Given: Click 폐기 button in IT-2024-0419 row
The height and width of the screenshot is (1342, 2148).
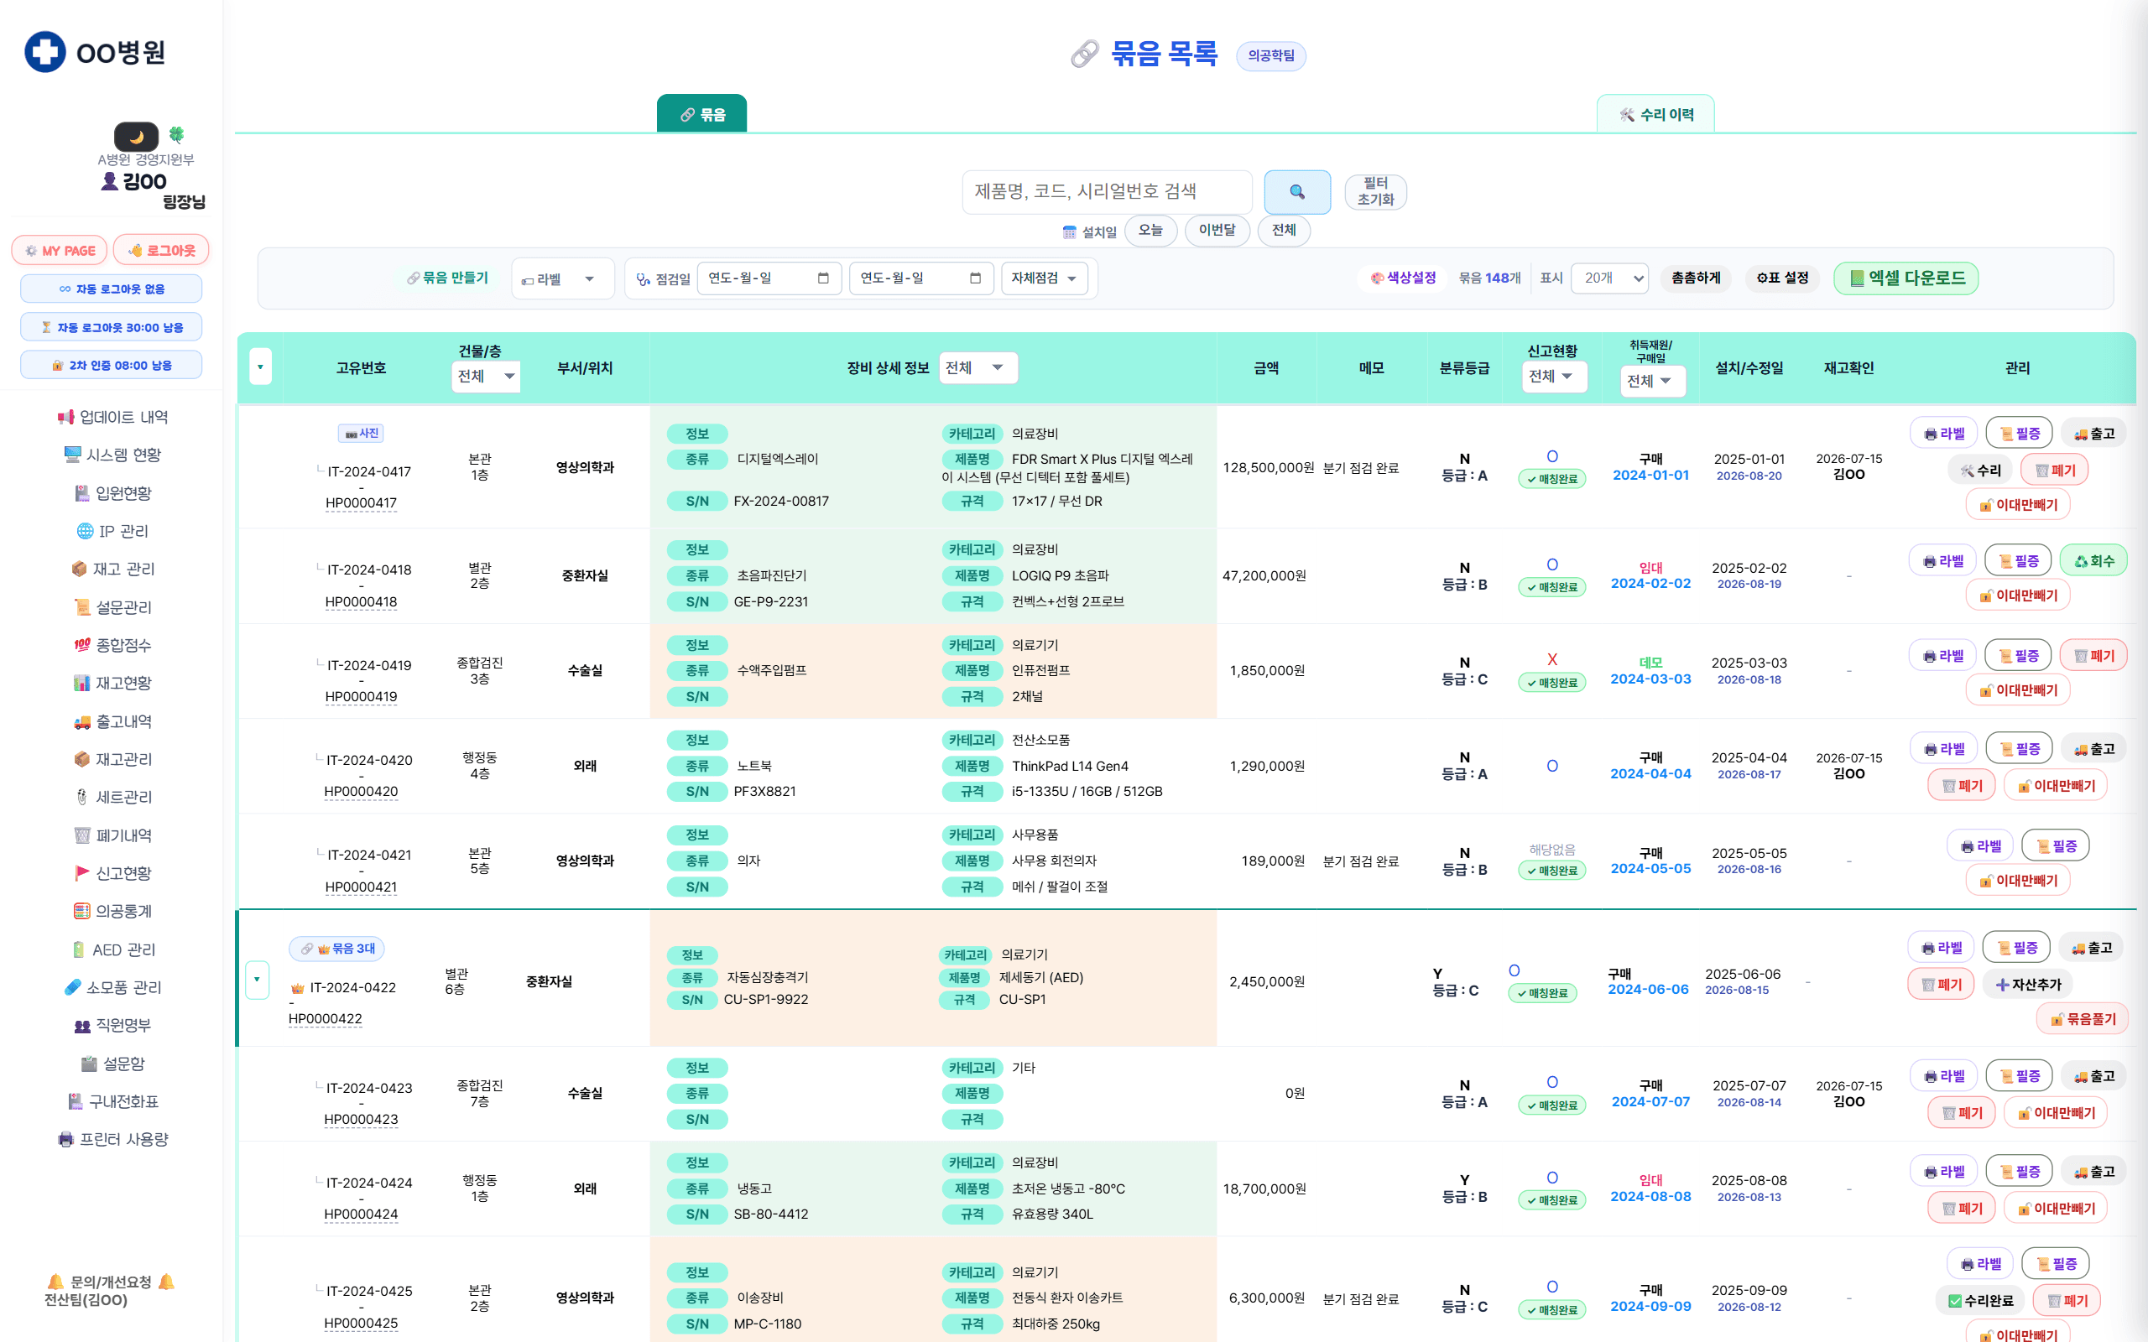Looking at the screenshot, I should (x=2093, y=656).
